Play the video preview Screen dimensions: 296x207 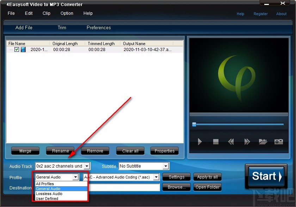point(199,142)
